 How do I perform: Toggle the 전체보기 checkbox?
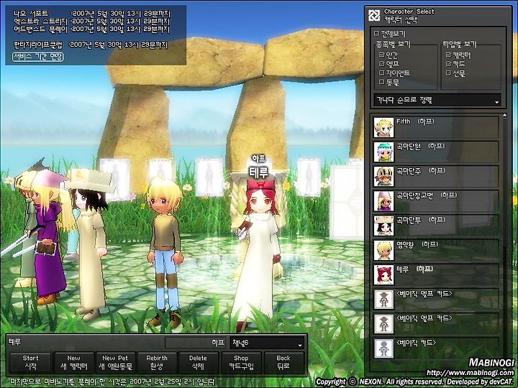(376, 33)
